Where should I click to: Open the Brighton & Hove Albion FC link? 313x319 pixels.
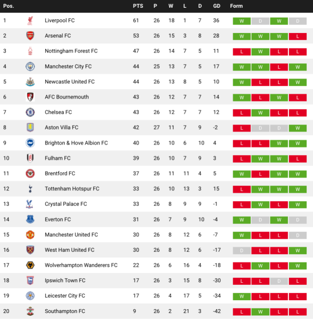click(76, 143)
